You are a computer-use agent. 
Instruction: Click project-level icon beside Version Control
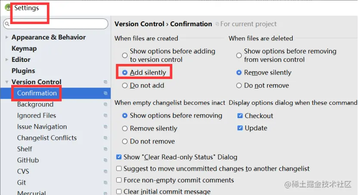tap(106, 82)
